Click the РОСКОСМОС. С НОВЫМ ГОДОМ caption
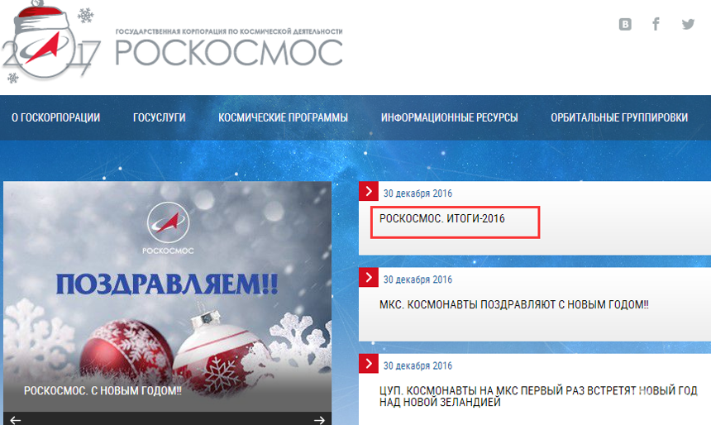711x425 pixels. pyautogui.click(x=103, y=390)
